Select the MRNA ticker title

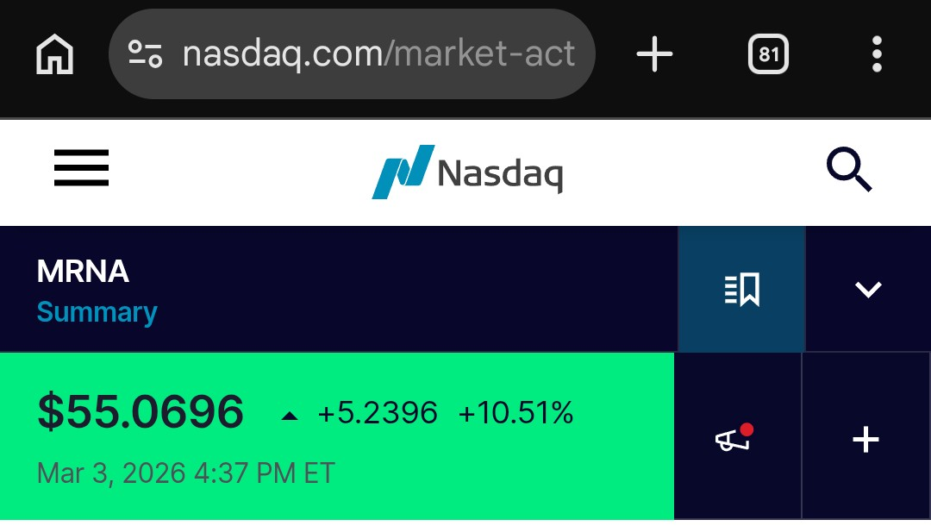point(83,272)
